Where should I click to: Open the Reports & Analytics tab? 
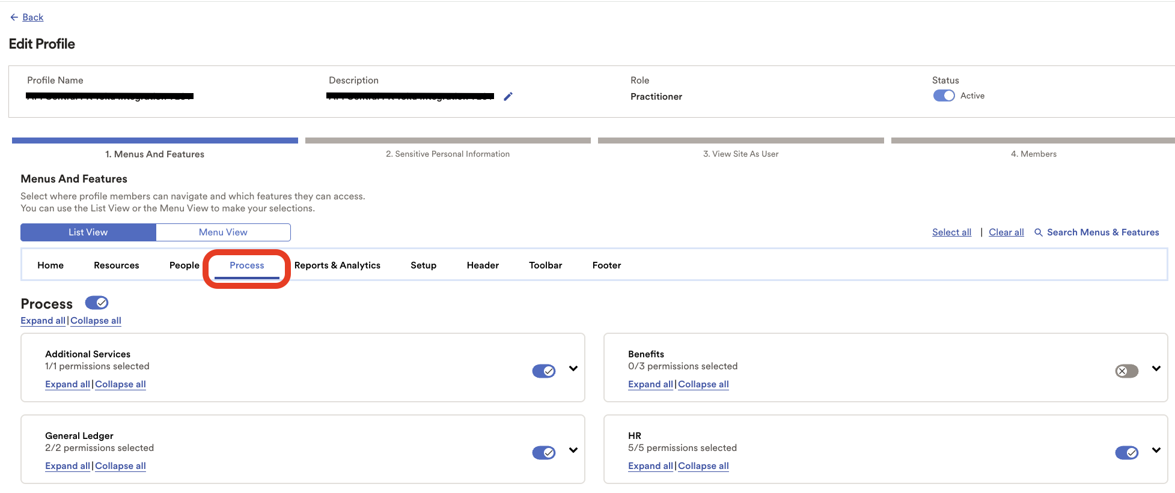point(337,265)
